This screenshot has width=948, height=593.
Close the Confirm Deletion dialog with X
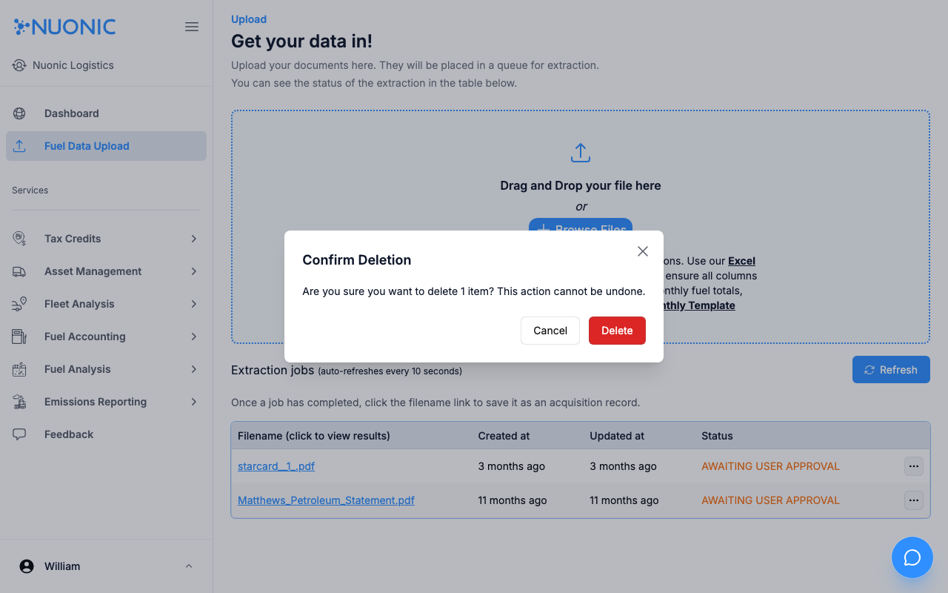tap(643, 251)
